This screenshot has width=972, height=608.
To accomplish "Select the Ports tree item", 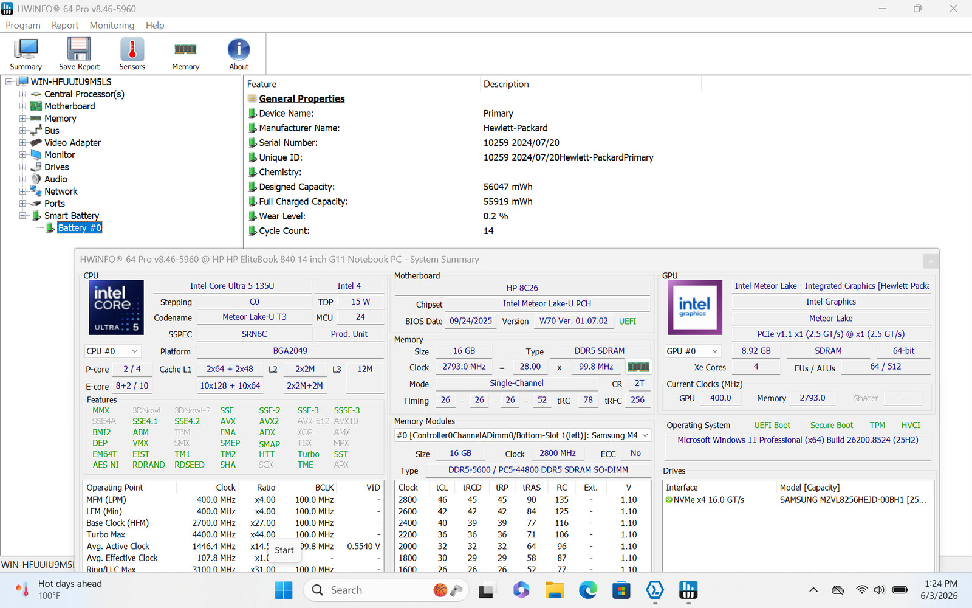I will [55, 204].
